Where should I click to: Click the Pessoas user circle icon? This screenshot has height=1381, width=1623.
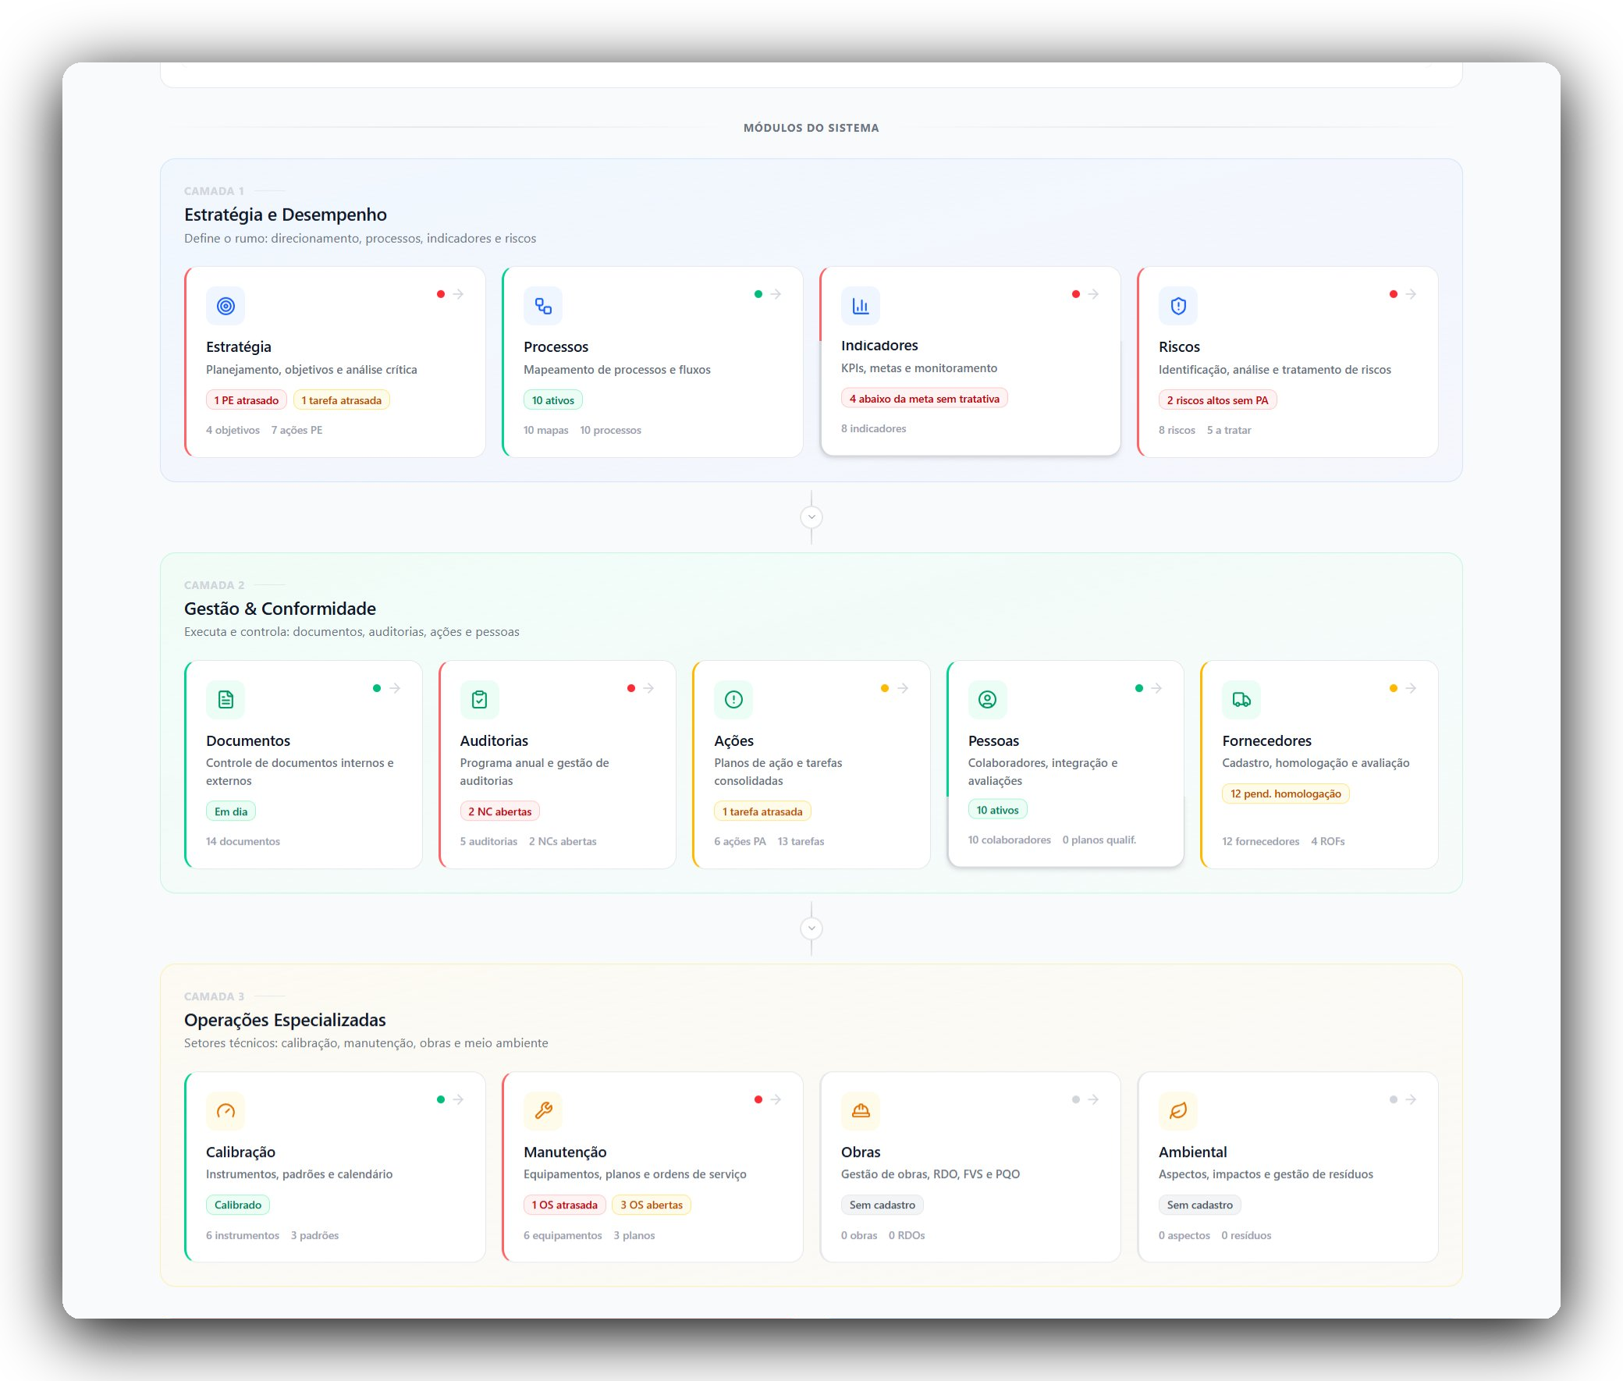click(x=987, y=700)
